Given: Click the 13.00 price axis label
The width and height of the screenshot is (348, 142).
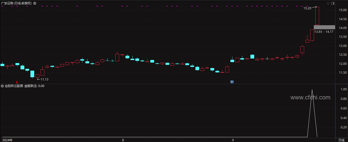Looking at the screenshot, I should point(343,46).
